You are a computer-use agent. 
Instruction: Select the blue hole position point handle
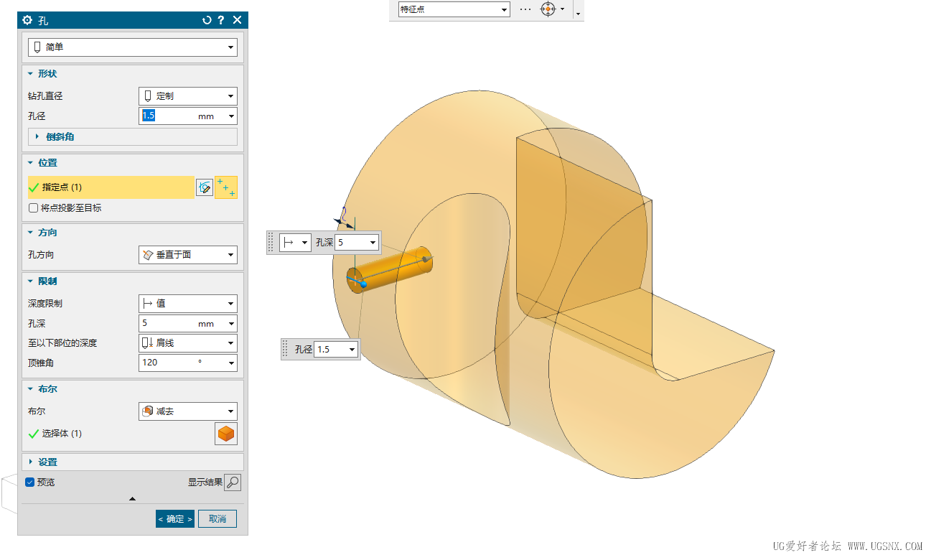(x=364, y=284)
